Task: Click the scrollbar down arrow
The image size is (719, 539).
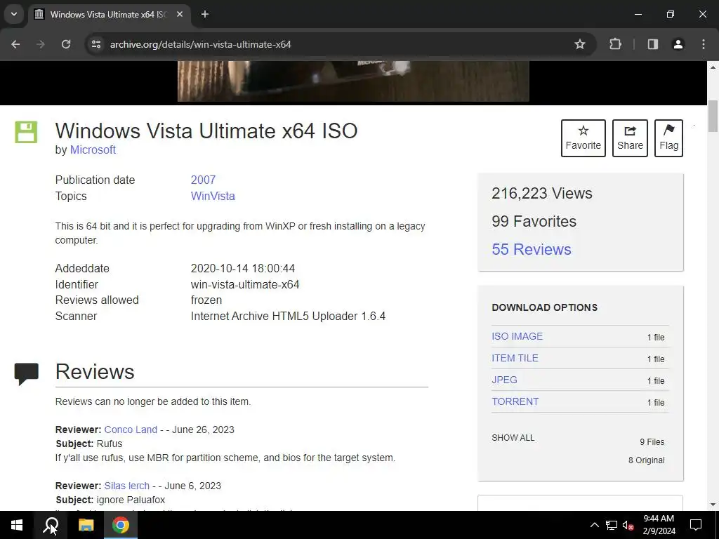Action: [x=713, y=505]
